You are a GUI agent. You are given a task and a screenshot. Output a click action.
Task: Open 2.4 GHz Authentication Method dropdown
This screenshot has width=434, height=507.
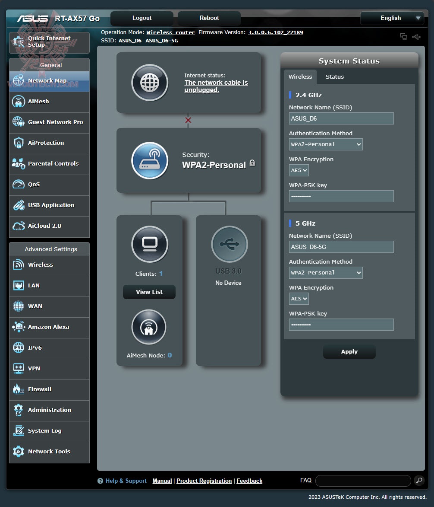click(x=326, y=144)
